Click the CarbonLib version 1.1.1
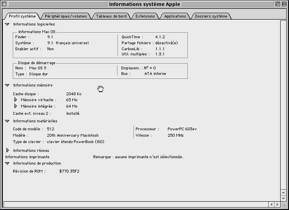This screenshot has height=210, width=289. click(160, 49)
